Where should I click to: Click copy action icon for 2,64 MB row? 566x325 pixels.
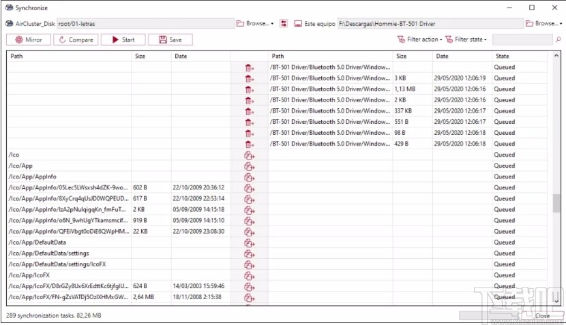coord(249,298)
